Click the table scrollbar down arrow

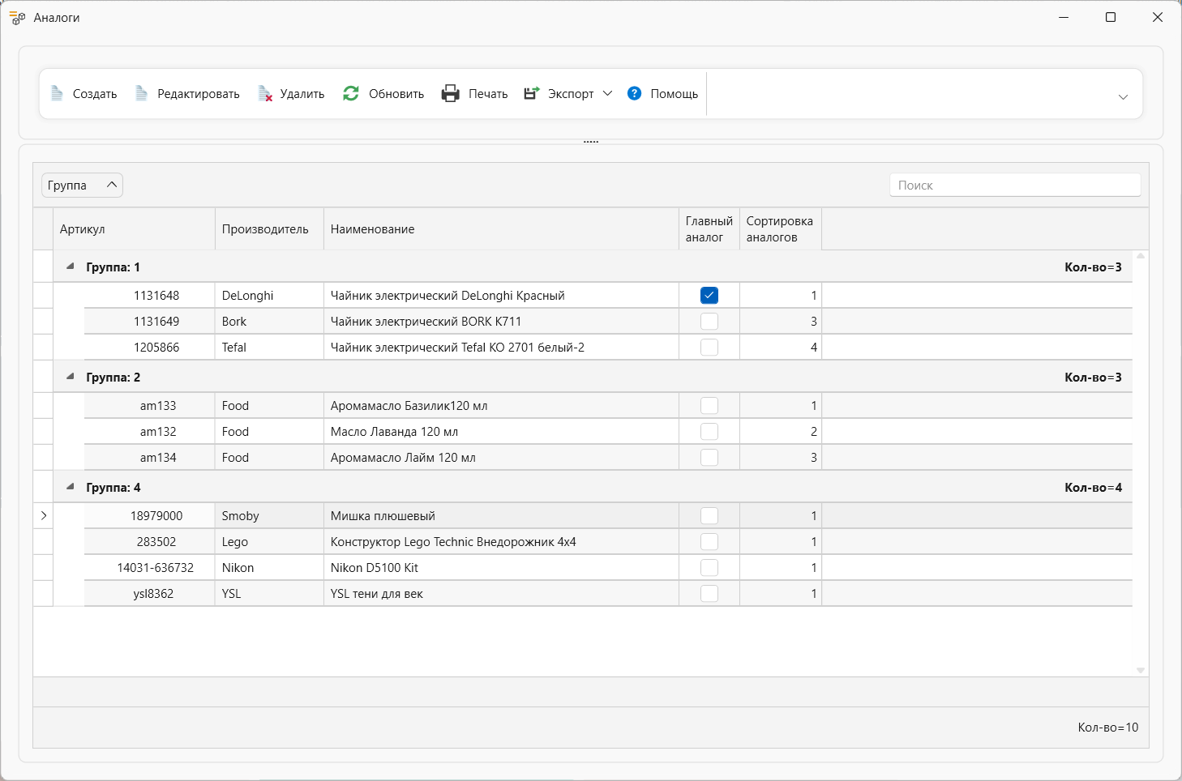pyautogui.click(x=1141, y=670)
